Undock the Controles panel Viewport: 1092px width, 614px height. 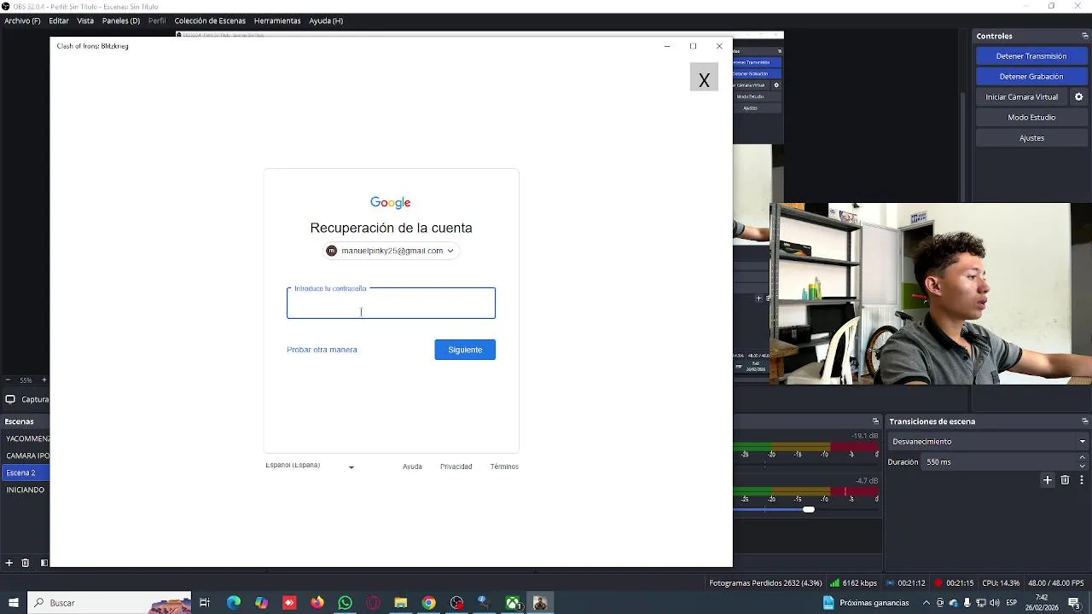pos(1085,36)
